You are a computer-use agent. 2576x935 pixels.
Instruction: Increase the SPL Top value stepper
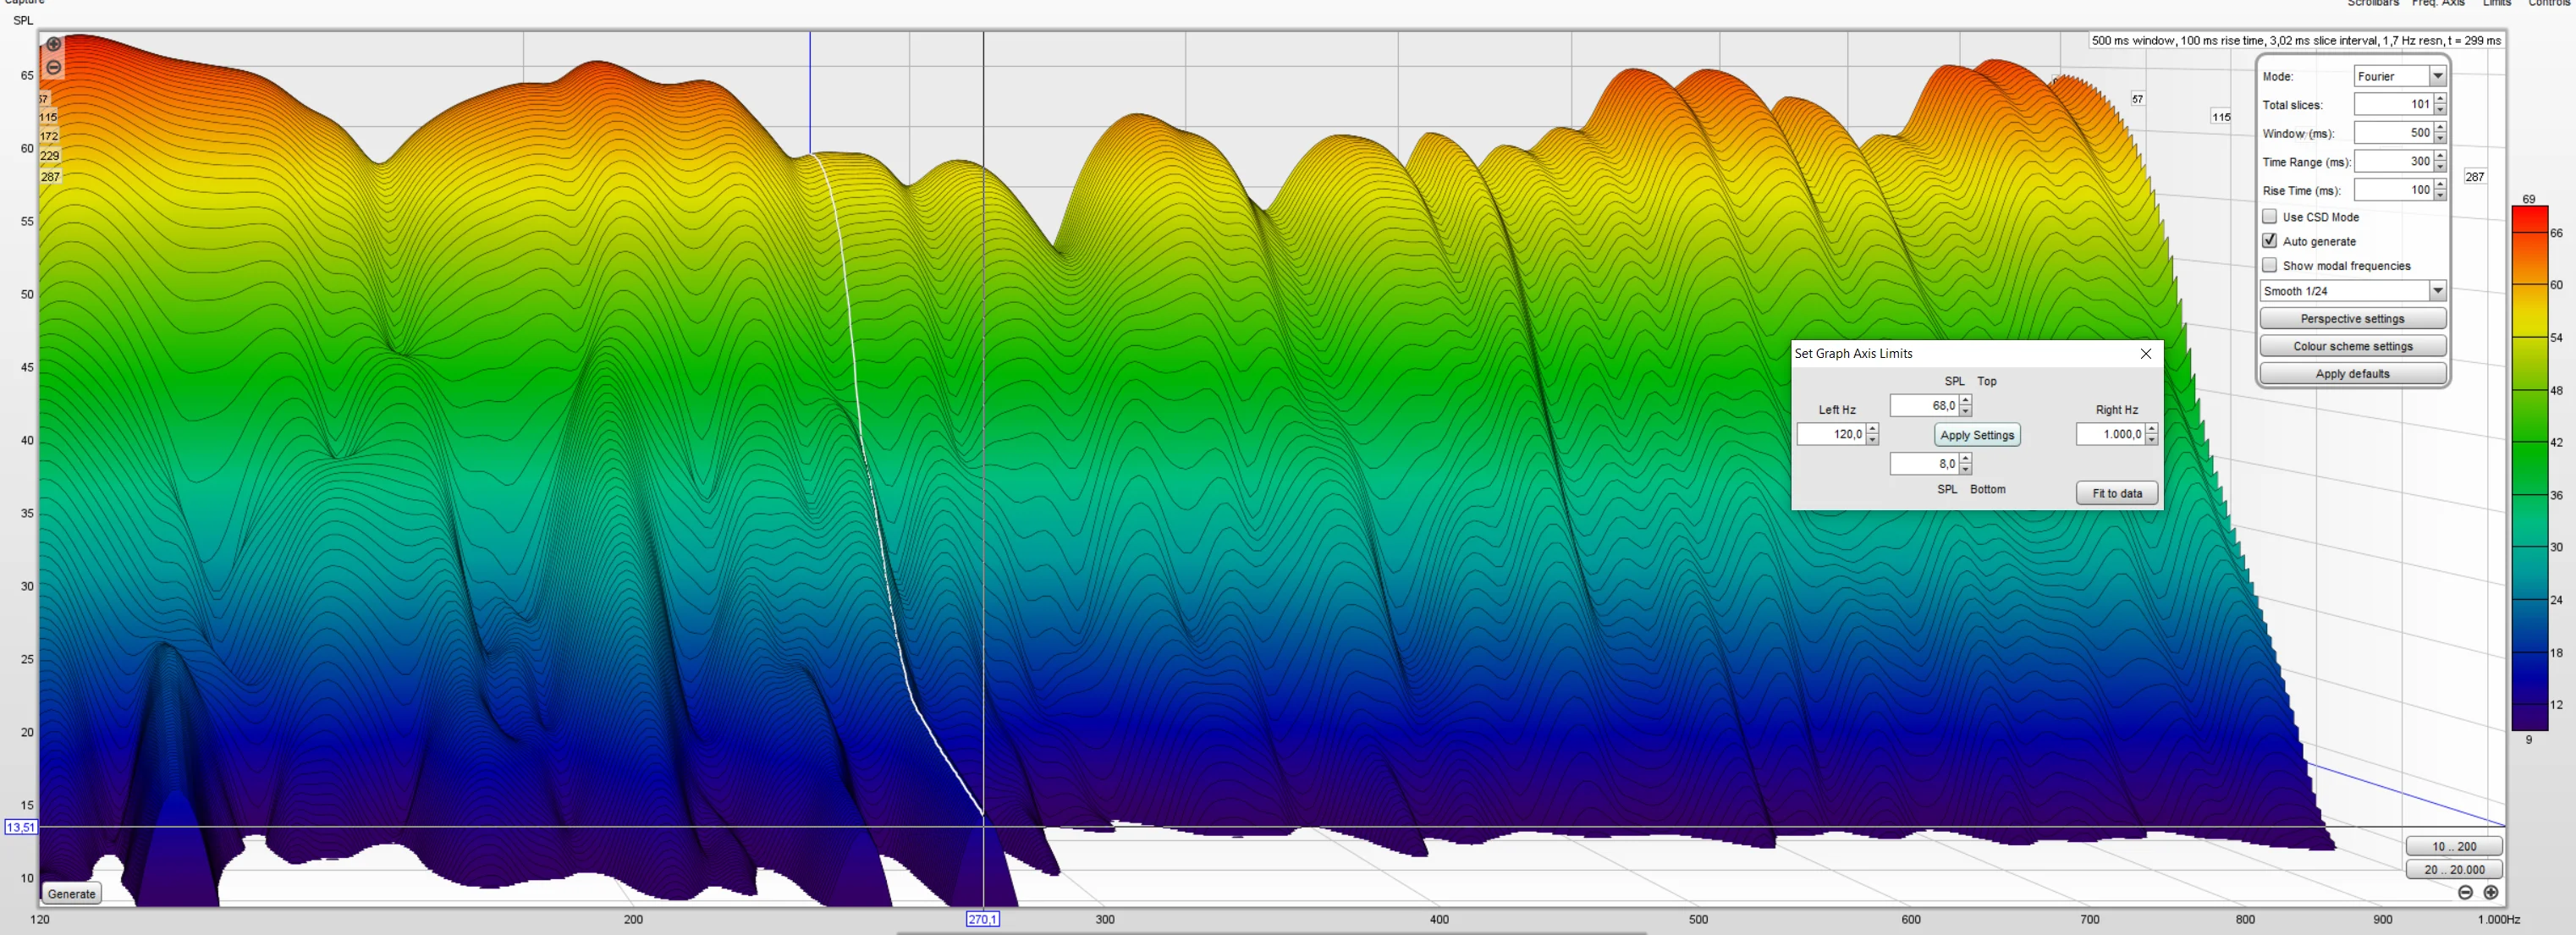tap(1965, 400)
